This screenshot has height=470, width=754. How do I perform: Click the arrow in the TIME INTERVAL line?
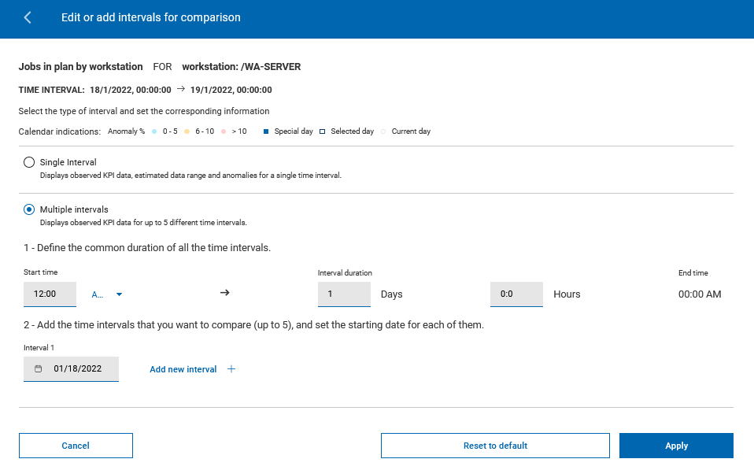180,89
